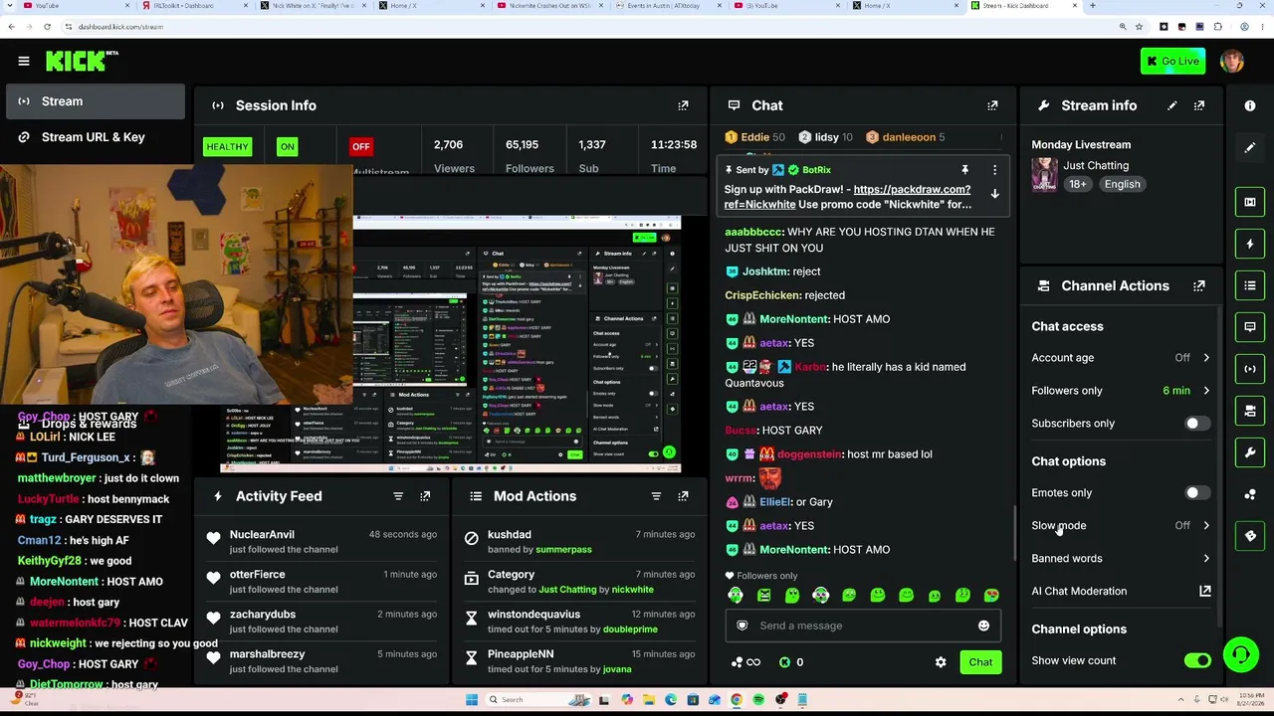This screenshot has height=716, width=1274.
Task: Click the Send a message input
Action: [x=862, y=626]
